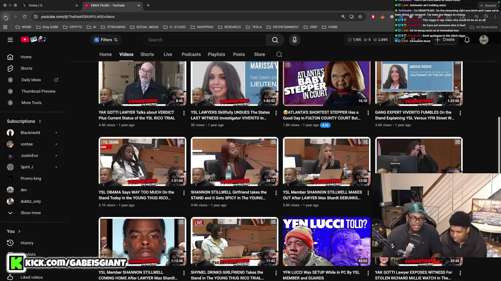Click the Create button
This screenshot has width=501, height=281.
[445, 40]
